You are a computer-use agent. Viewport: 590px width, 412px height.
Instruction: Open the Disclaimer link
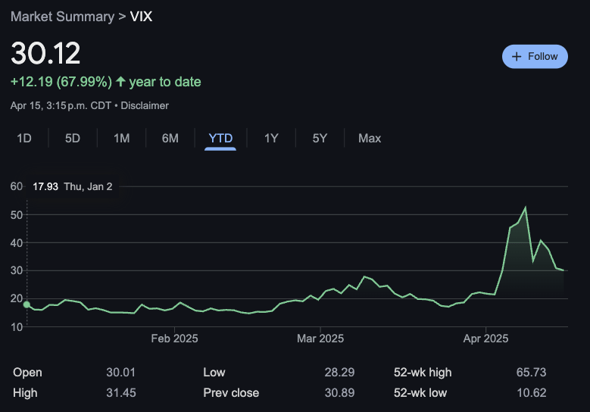[x=145, y=106]
